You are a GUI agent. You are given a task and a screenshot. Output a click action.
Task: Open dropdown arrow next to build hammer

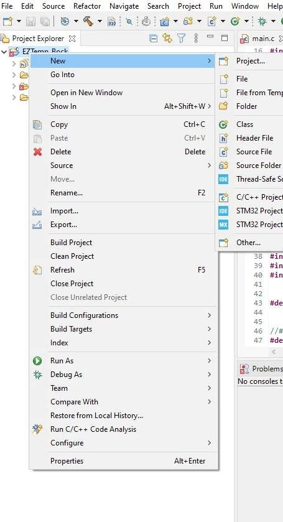pos(100,21)
